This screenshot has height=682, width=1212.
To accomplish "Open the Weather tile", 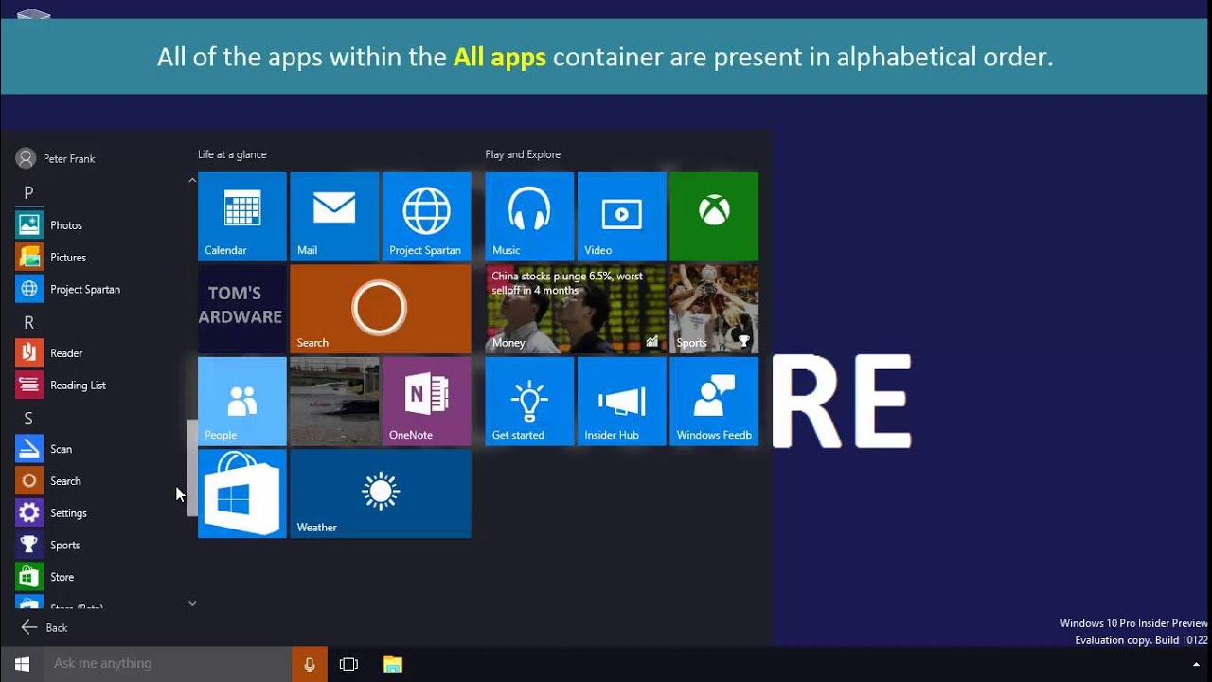I will (380, 494).
